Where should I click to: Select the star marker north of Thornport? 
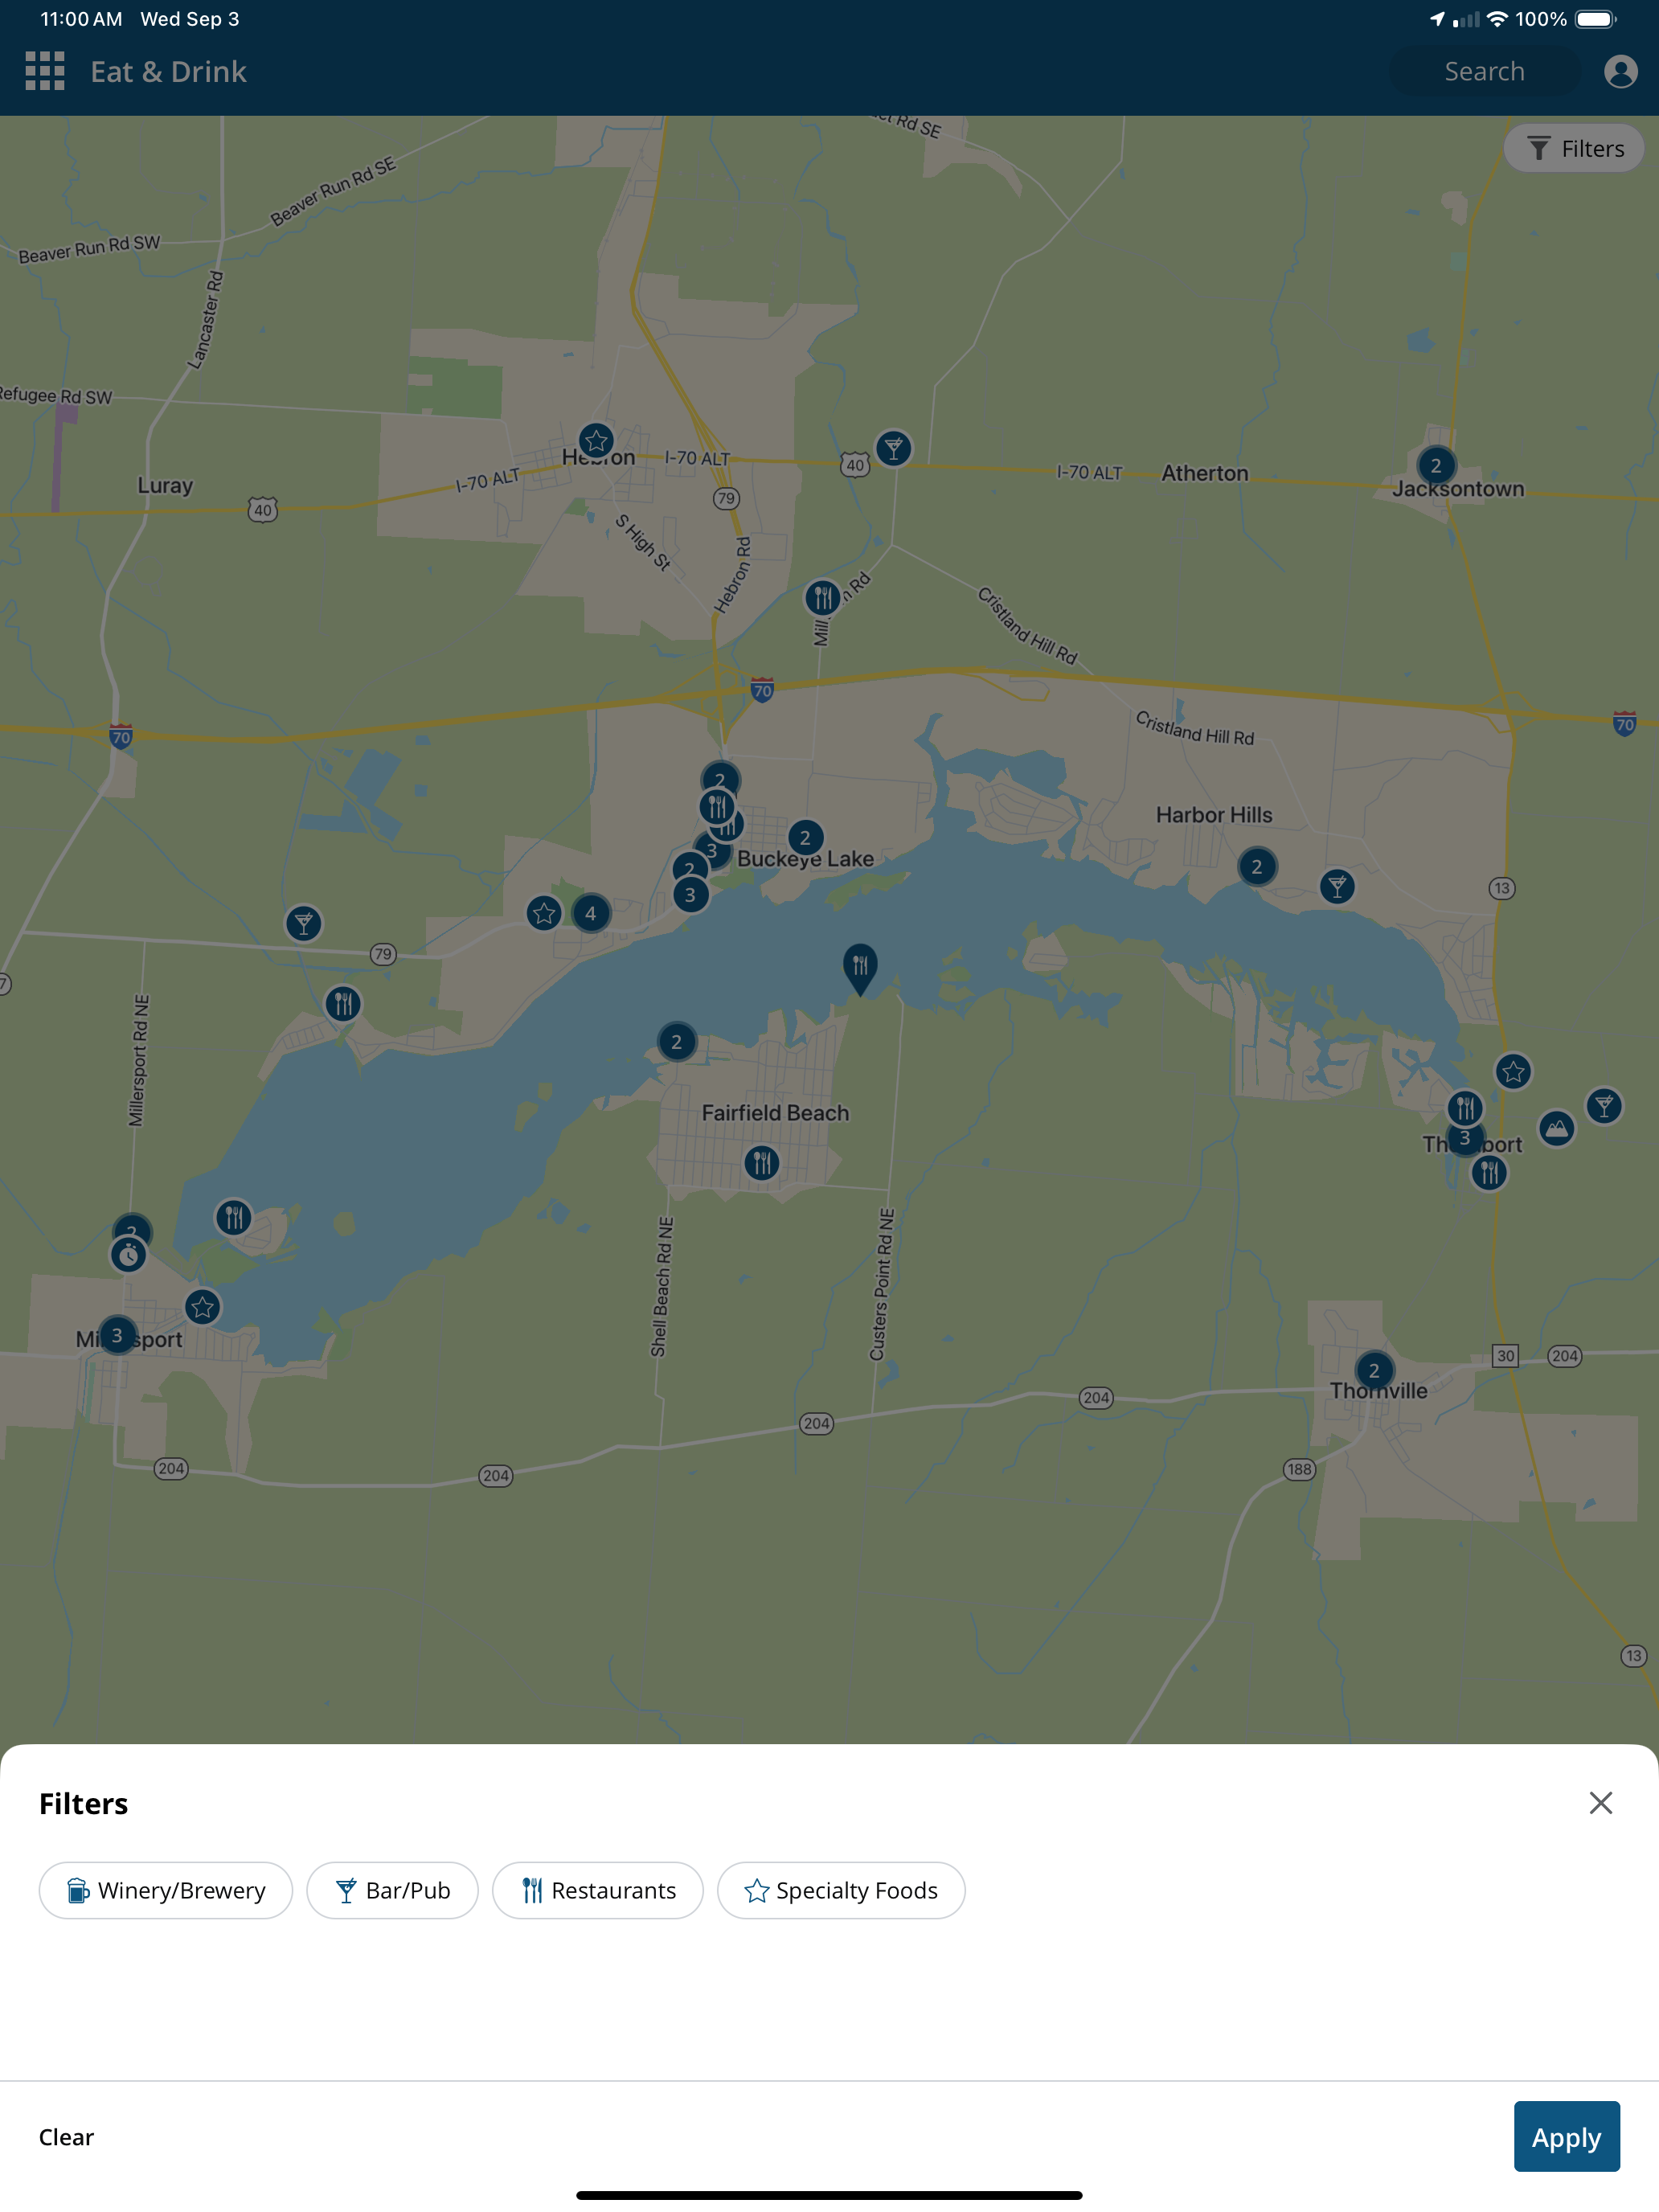(1513, 1072)
